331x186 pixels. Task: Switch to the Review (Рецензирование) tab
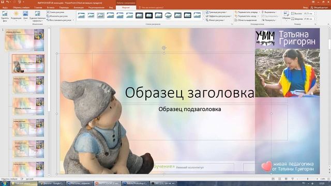point(96,7)
